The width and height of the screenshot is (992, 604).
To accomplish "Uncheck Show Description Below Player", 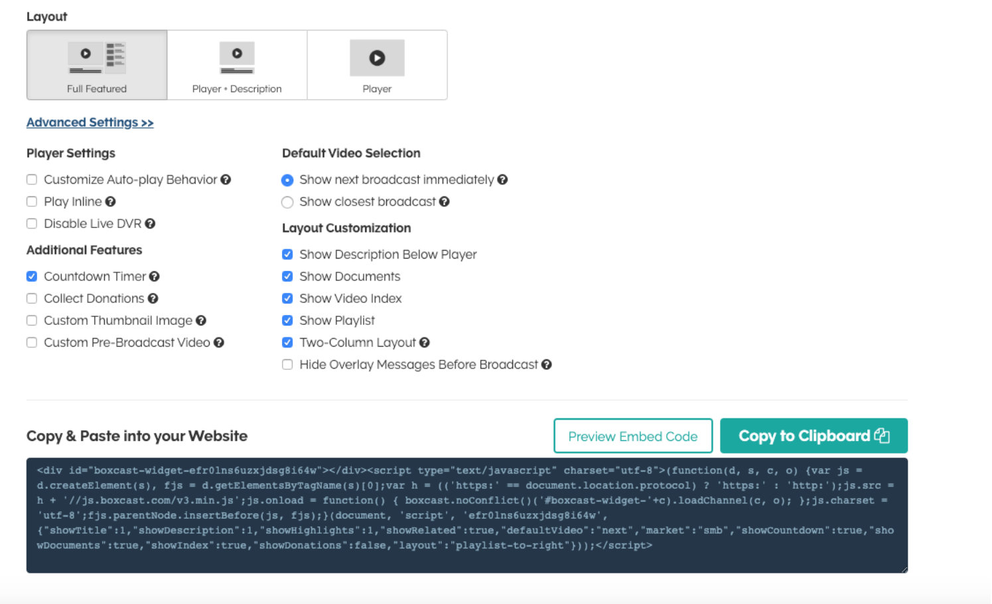I will (x=287, y=254).
